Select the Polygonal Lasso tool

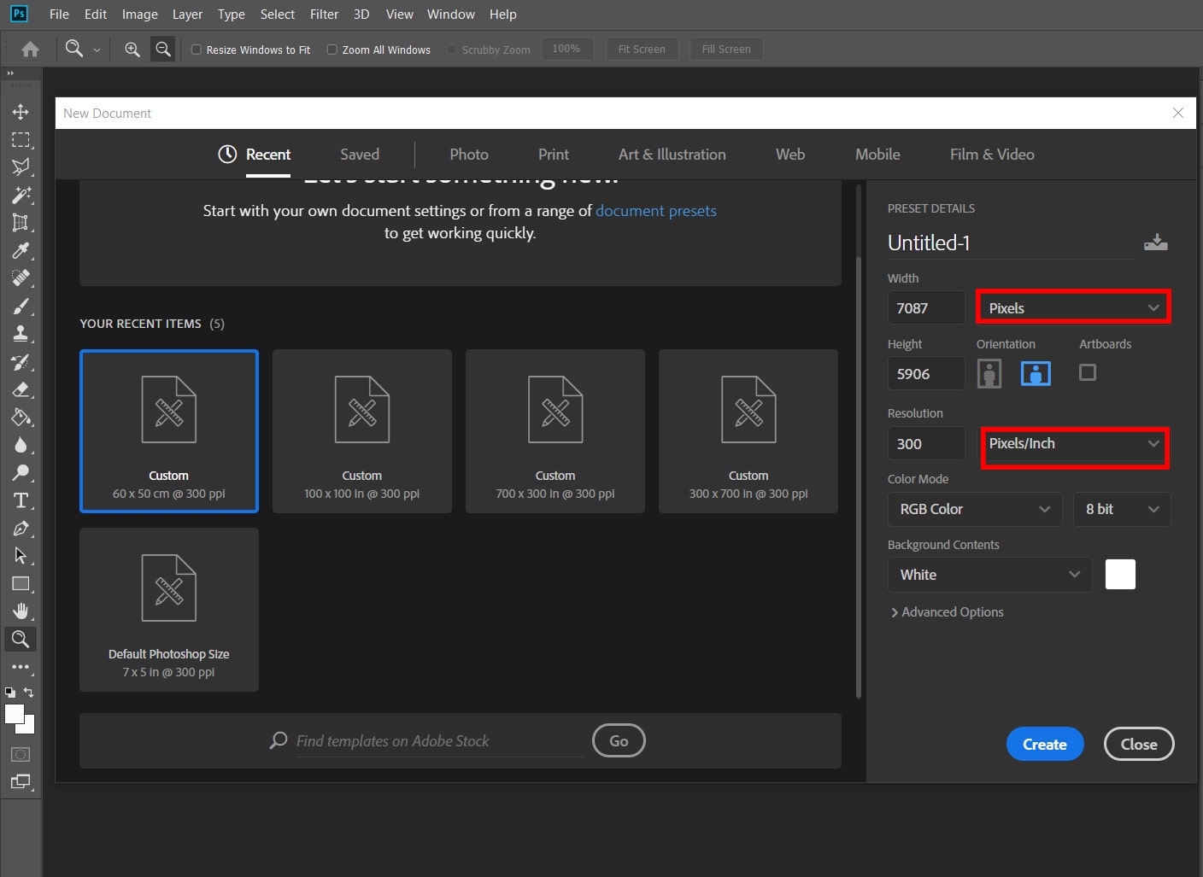pos(21,167)
